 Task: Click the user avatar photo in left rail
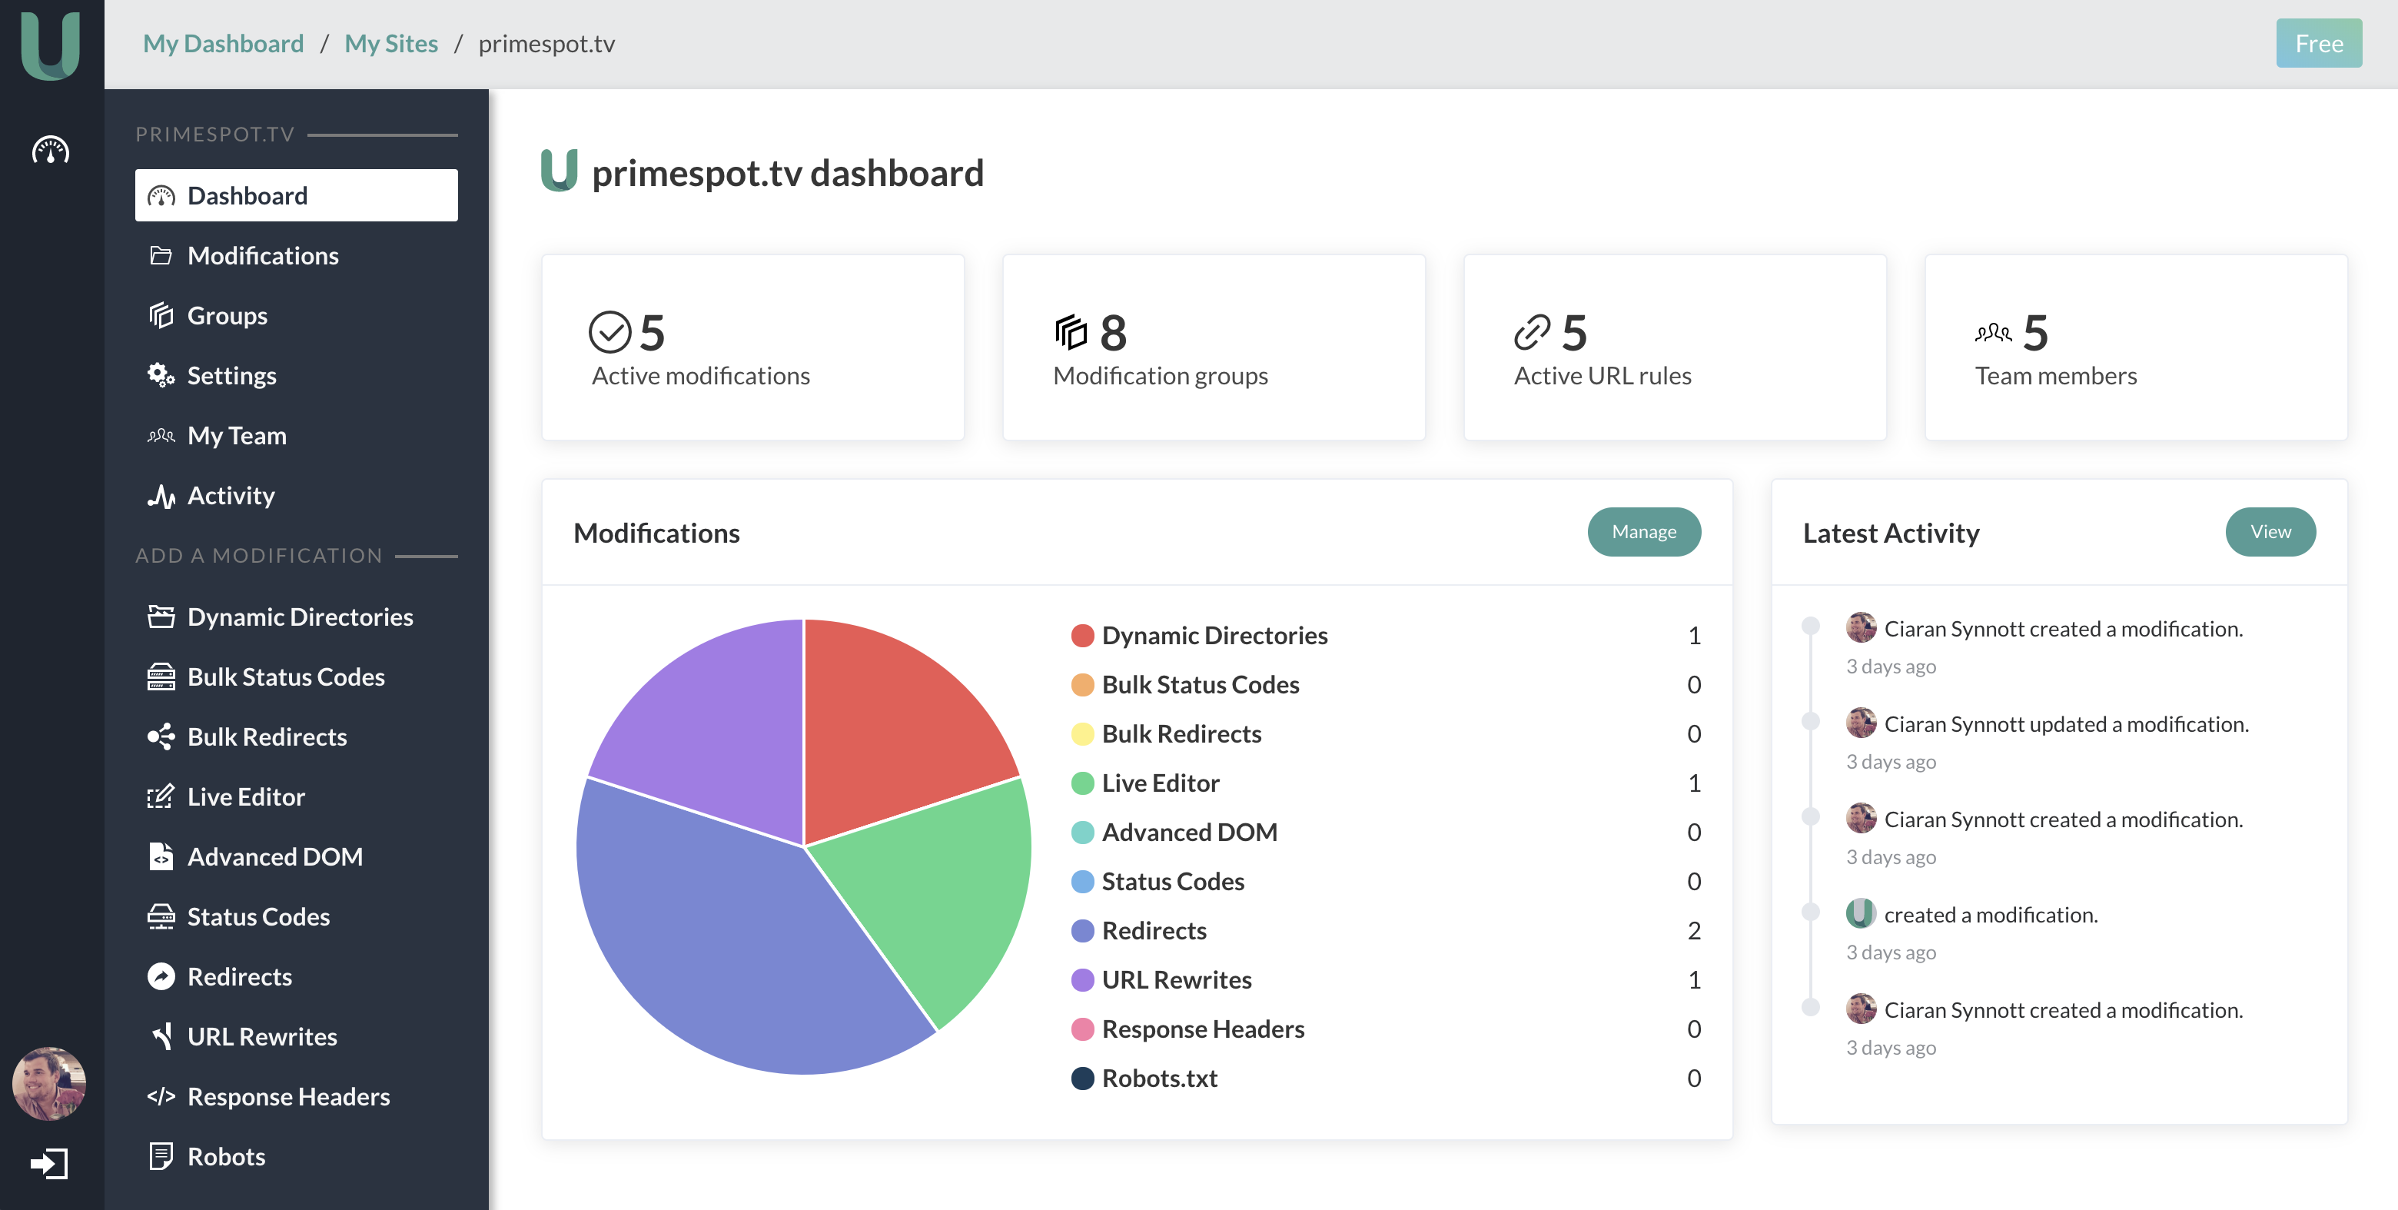point(49,1083)
